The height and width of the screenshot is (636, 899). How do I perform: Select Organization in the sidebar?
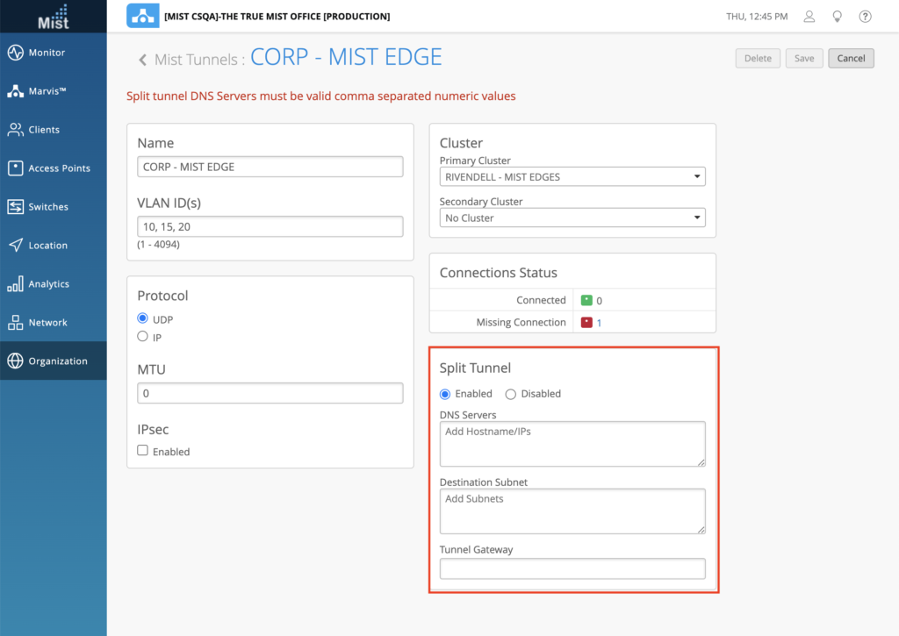click(57, 361)
